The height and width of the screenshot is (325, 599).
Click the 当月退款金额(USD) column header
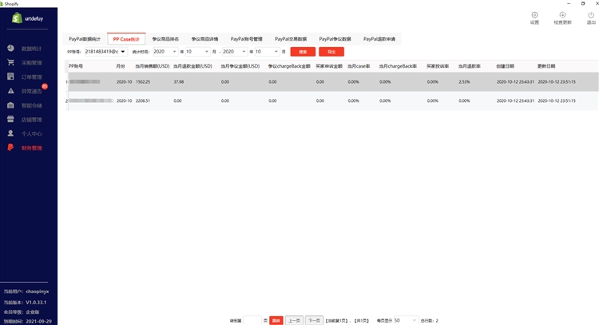192,66
